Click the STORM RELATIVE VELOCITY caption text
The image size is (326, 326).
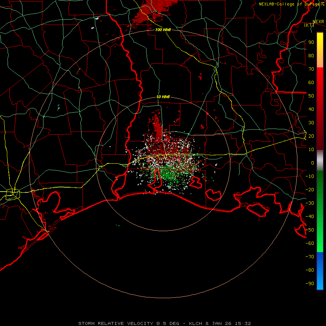[x=116, y=323]
